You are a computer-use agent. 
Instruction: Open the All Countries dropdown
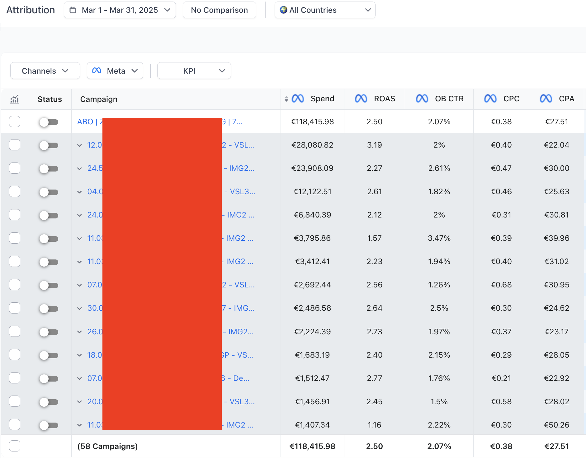point(325,10)
